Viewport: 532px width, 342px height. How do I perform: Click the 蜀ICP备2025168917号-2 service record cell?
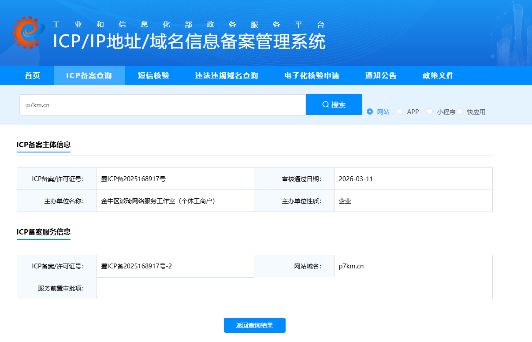(x=175, y=266)
